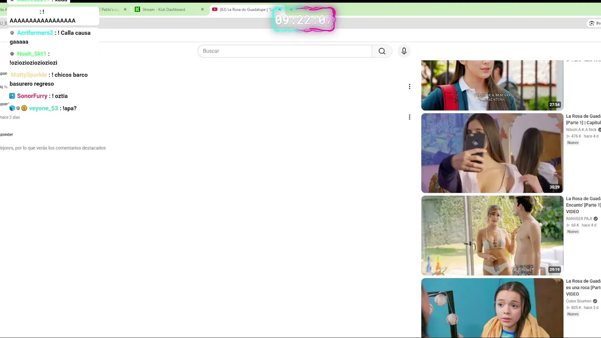Click the Kick logo favicon on the tab
Image resolution: width=601 pixels, height=338 pixels.
point(137,9)
